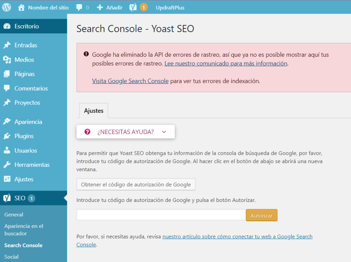Click the Comentarios speech bubble icon
This screenshot has width=351, height=262.
(7, 88)
